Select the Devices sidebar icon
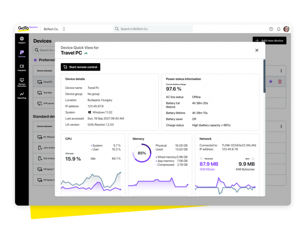306x230 pixels. click(22, 54)
